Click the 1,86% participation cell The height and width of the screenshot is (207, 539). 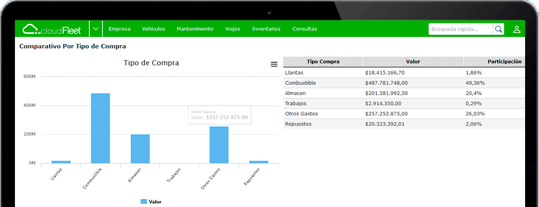pos(474,73)
